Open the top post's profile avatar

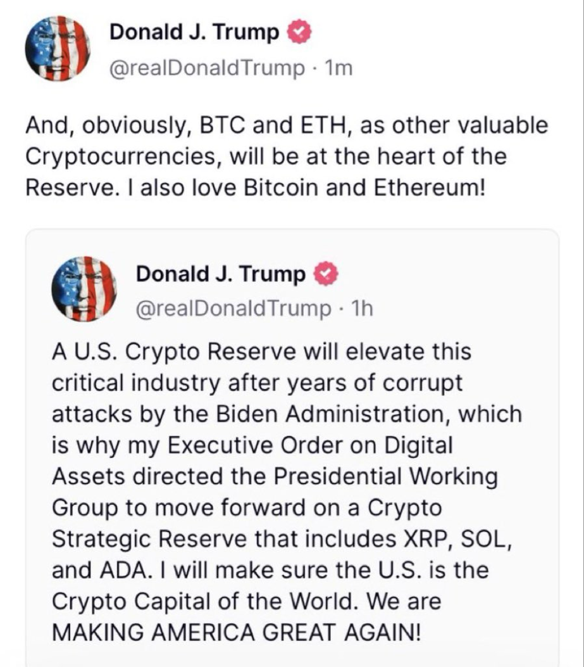(x=57, y=49)
